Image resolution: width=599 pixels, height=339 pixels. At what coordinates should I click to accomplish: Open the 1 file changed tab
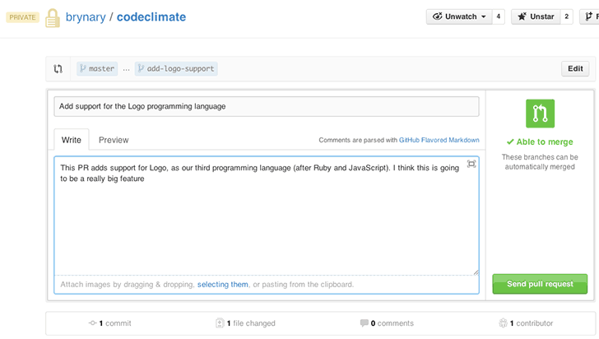pyautogui.click(x=245, y=323)
